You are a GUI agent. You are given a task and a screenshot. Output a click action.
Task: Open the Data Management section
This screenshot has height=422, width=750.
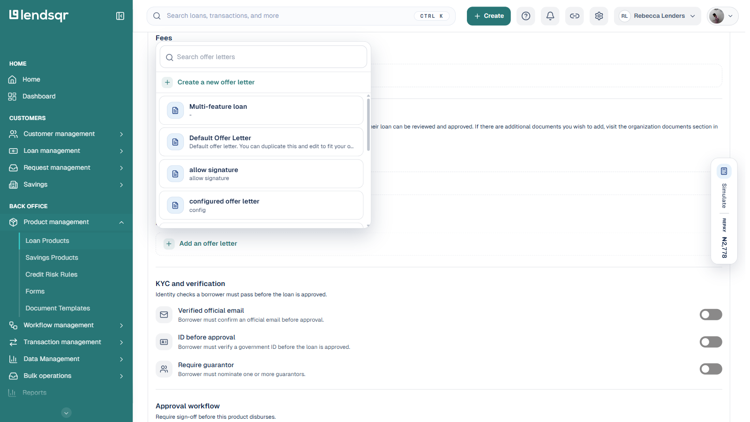[66, 359]
